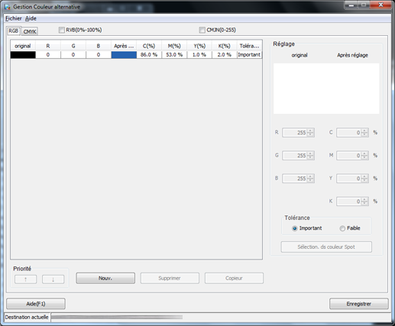Increase R value with the spinner up arrow

coord(310,131)
